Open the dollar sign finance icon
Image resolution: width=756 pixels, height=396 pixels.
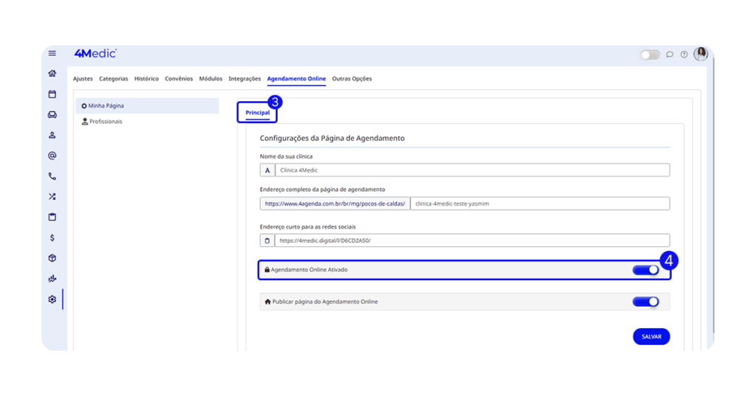tap(52, 238)
